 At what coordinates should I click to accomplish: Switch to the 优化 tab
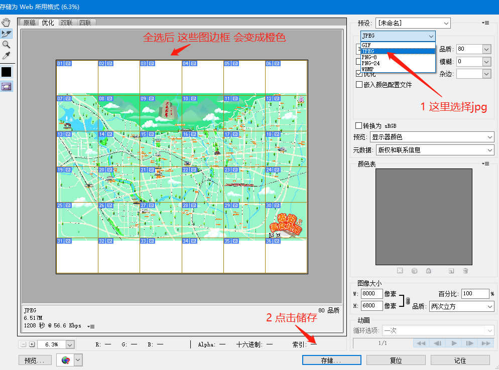48,23
